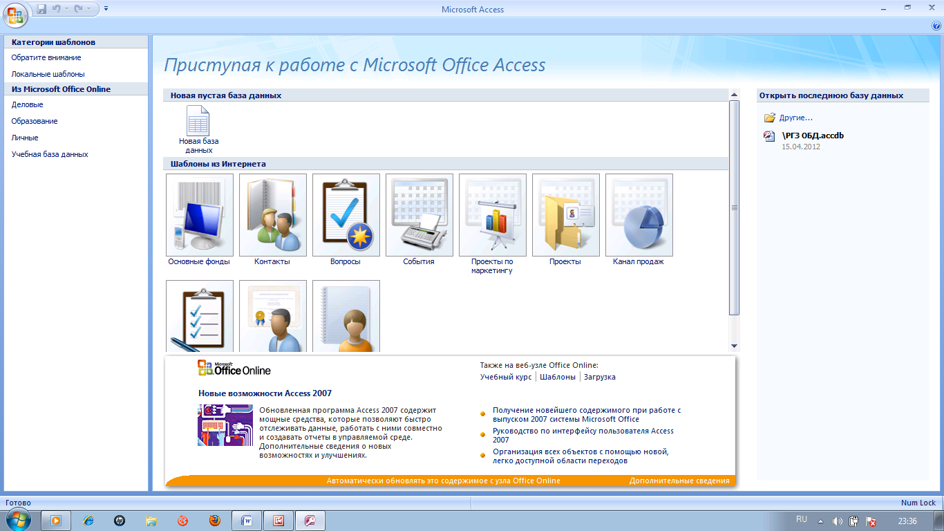Click the Redo arrow icon
This screenshot has width=944, height=531.
(78, 9)
